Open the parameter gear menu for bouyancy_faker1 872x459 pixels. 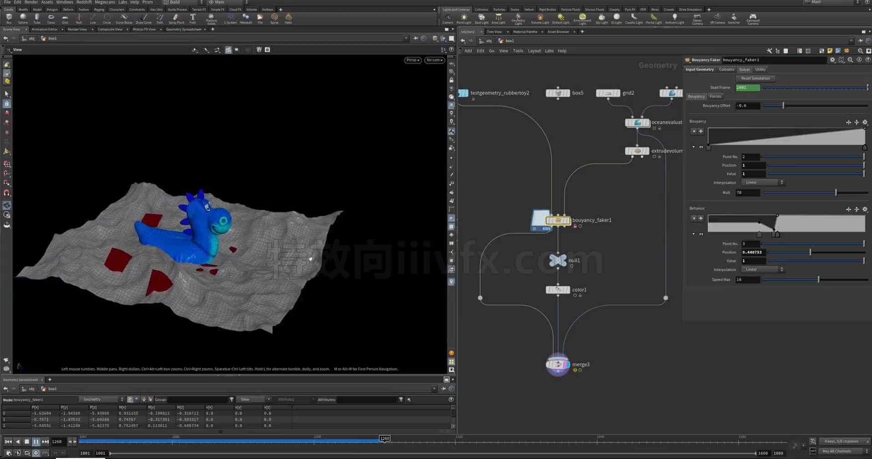coord(832,60)
